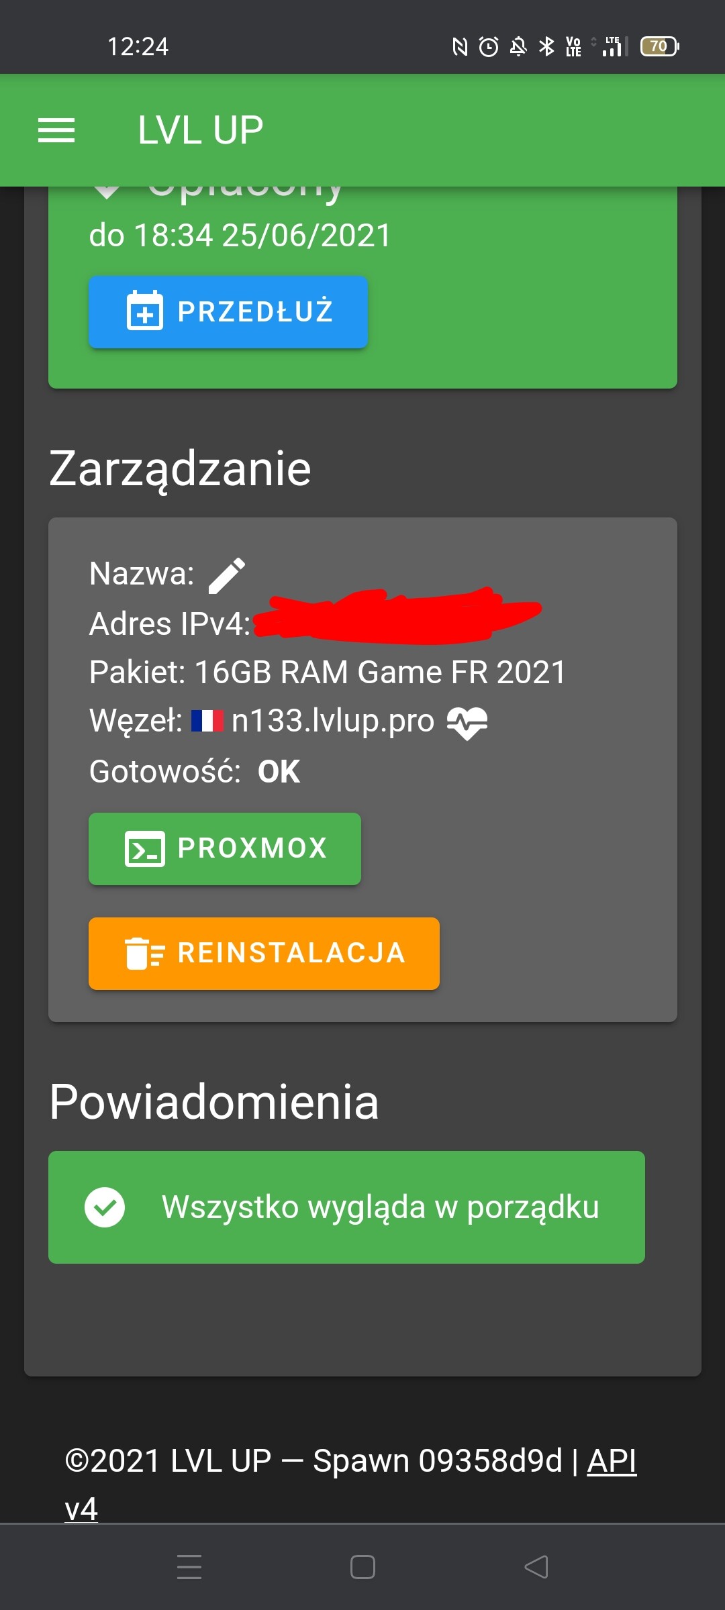Image resolution: width=725 pixels, height=1610 pixels.
Task: Tap the 'Wszystko wygląda w porządku' notification
Action: [x=346, y=1207]
